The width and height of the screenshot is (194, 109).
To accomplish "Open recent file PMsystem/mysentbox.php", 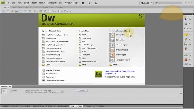I will tap(55, 51).
